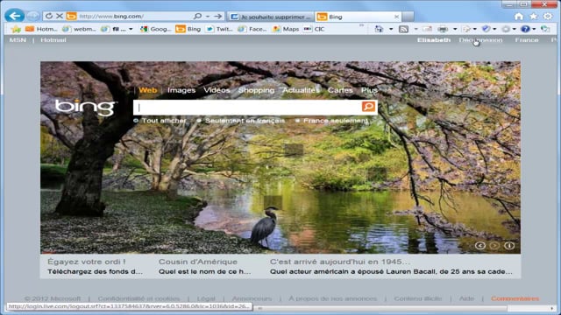The image size is (561, 315).
Task: Open the webmail favorites bar bookmark
Action: 80,29
